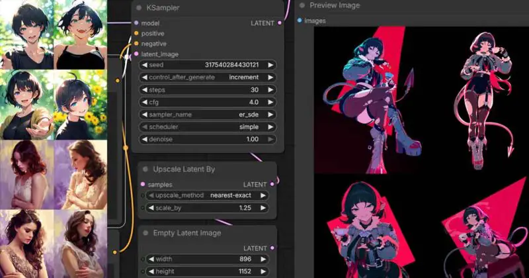
Task: Click the KSampler latent_image input socket
Action: pyautogui.click(x=136, y=54)
